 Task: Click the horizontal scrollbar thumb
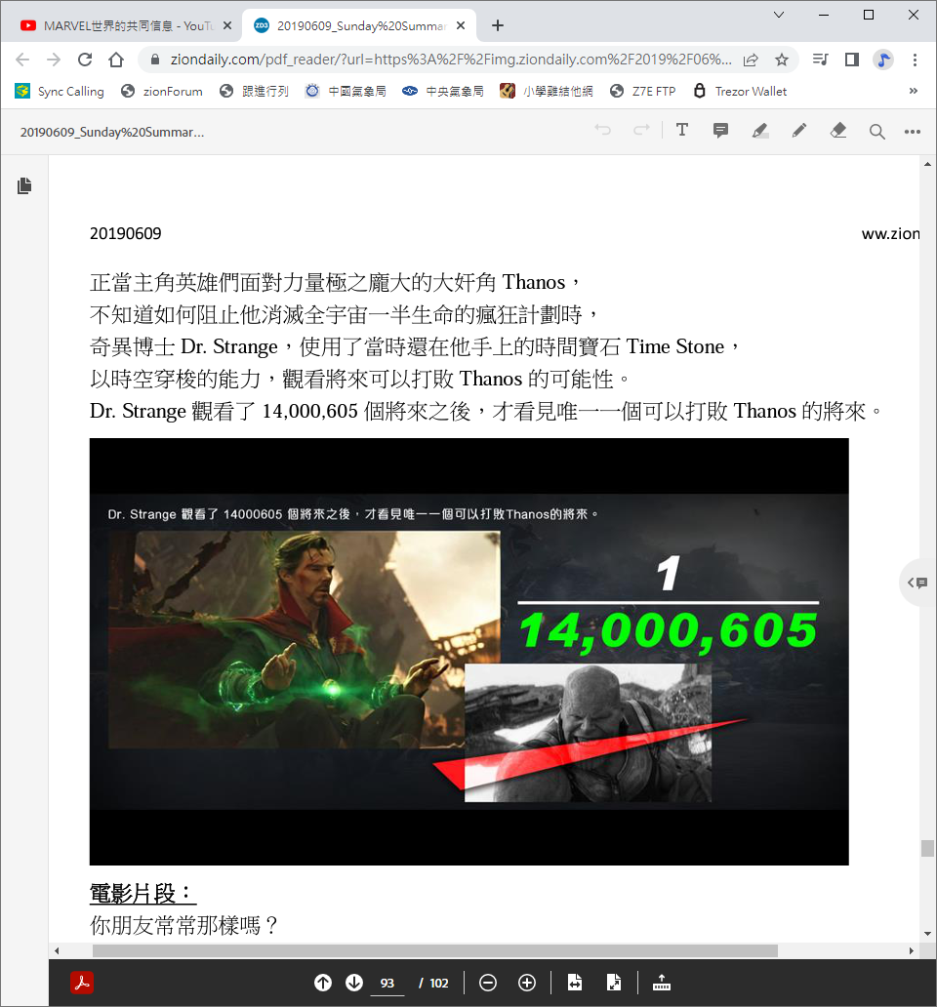coord(434,950)
